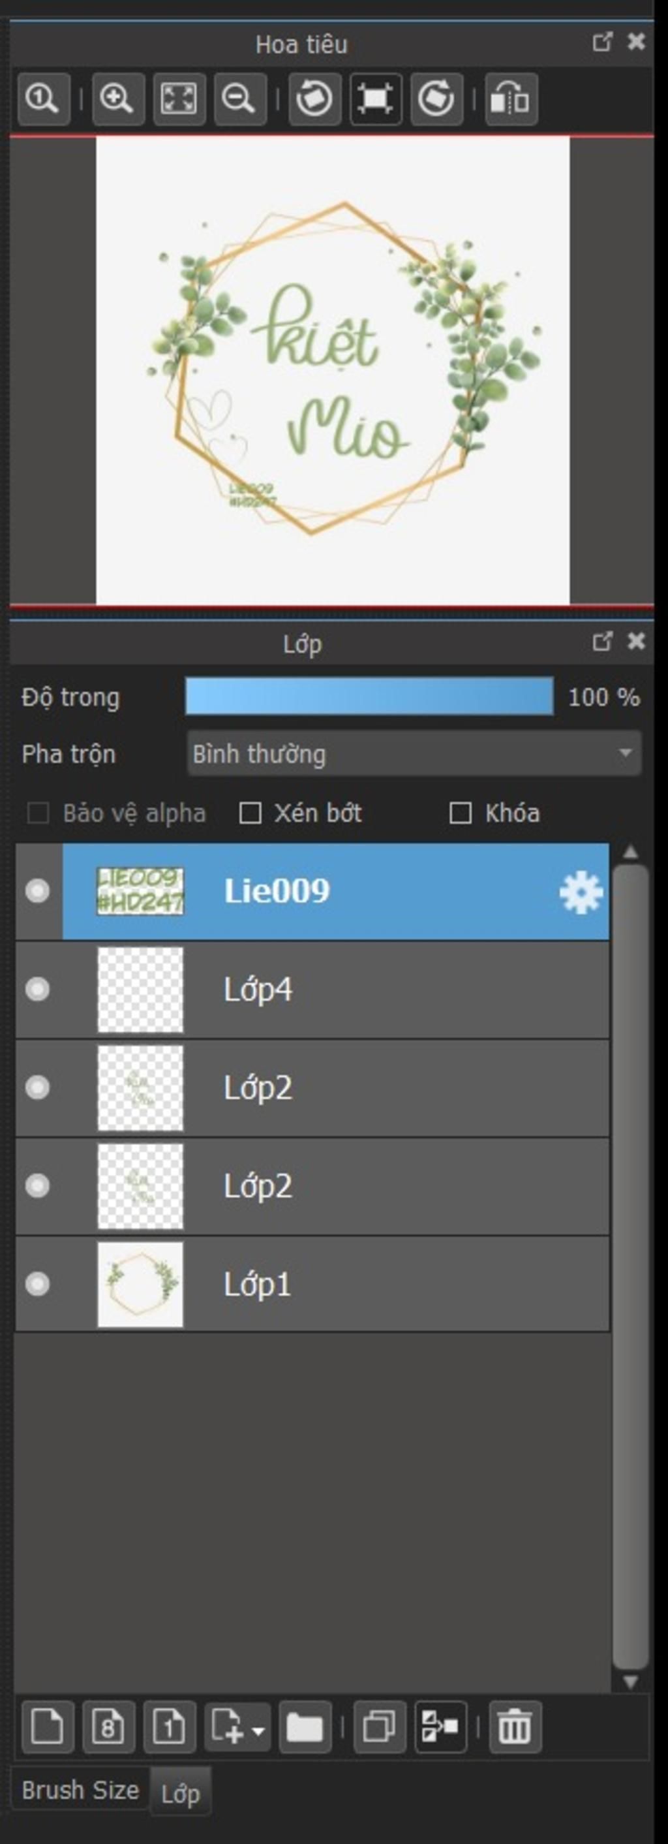
Task: Duplicate the selected layer
Action: (x=380, y=1727)
